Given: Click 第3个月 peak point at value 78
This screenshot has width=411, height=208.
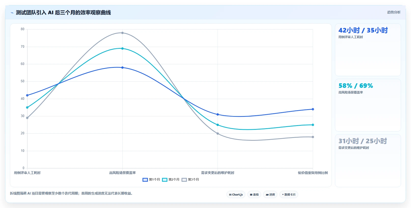Looking at the screenshot, I should [122, 33].
